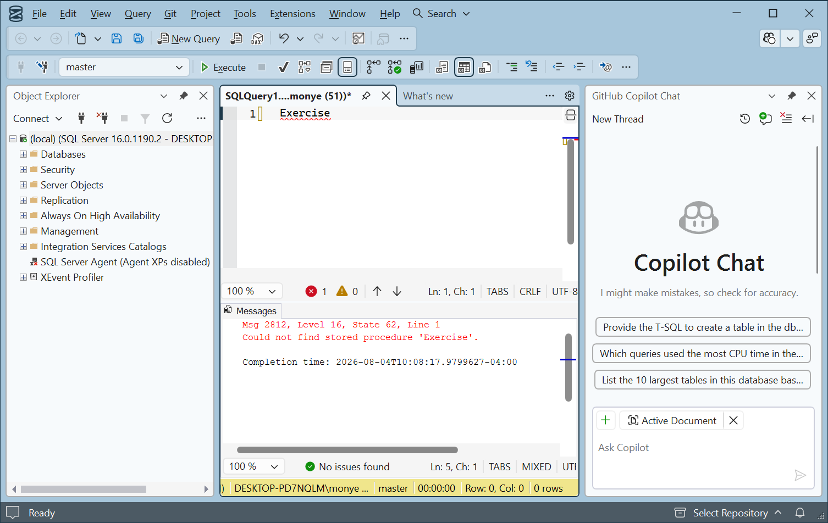Open the Undo history dropdown arrow
This screenshot has width=828, height=523.
coord(300,38)
